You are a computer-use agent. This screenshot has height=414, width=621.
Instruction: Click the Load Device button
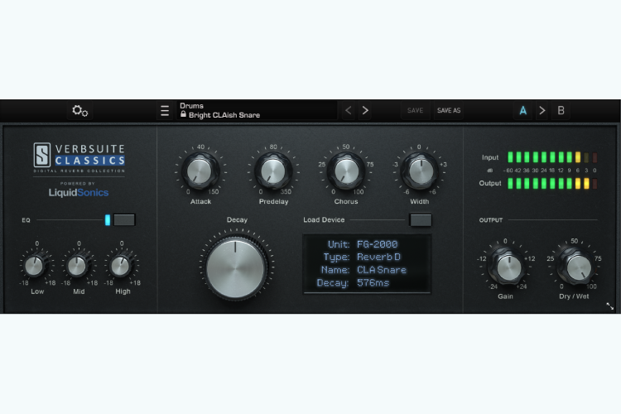(x=421, y=220)
